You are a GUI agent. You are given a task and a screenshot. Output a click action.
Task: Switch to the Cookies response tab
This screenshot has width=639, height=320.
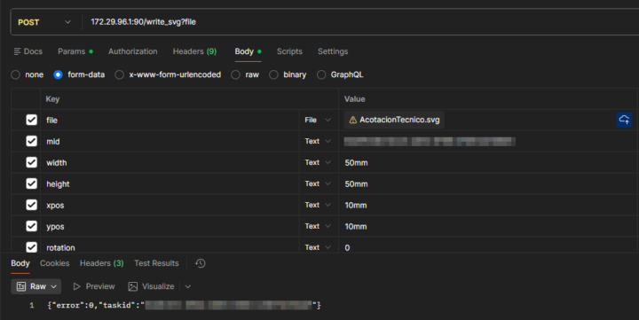[55, 263]
